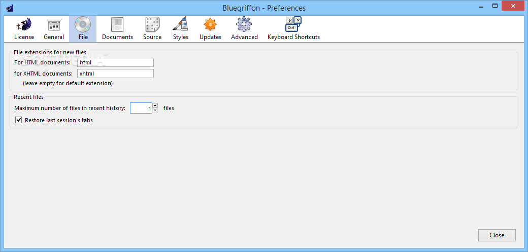Screen dimensions: 528x252
Task: Open the General preferences pane
Action: coord(54,29)
